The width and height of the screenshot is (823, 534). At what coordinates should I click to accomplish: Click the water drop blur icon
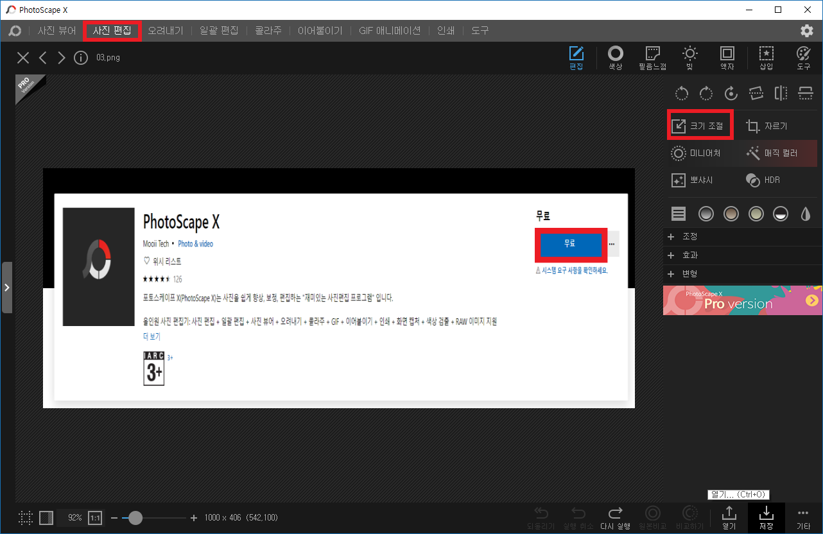coord(806,214)
